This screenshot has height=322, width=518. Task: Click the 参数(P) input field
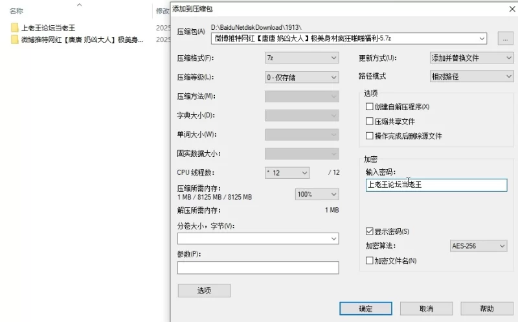tap(258, 268)
